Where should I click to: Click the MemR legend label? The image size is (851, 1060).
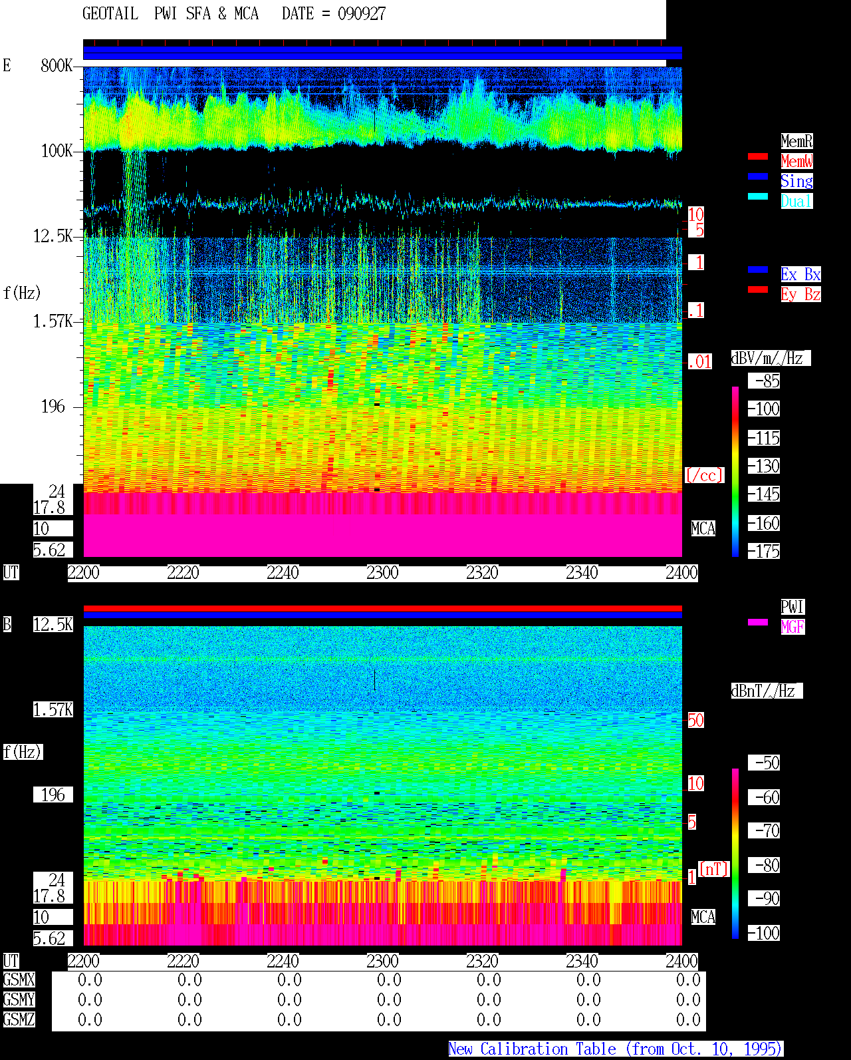tap(796, 141)
